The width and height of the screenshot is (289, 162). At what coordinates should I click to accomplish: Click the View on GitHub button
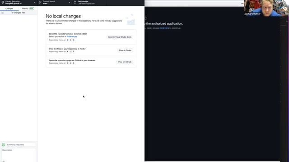pos(125,62)
